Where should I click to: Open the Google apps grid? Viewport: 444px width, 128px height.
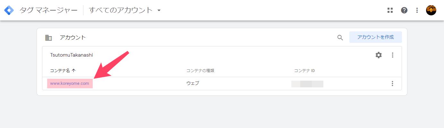[x=390, y=10]
